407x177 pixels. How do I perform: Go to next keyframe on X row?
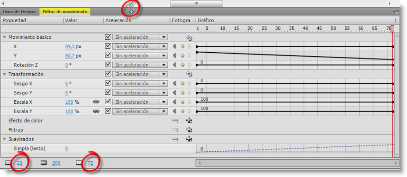tap(190, 47)
